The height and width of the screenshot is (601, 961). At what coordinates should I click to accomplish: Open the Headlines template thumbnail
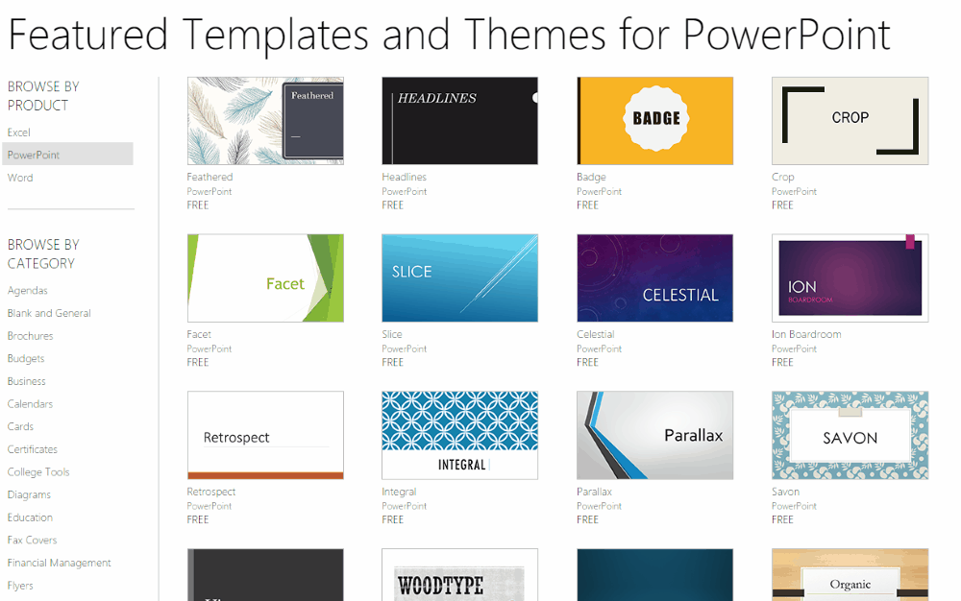coord(459,121)
